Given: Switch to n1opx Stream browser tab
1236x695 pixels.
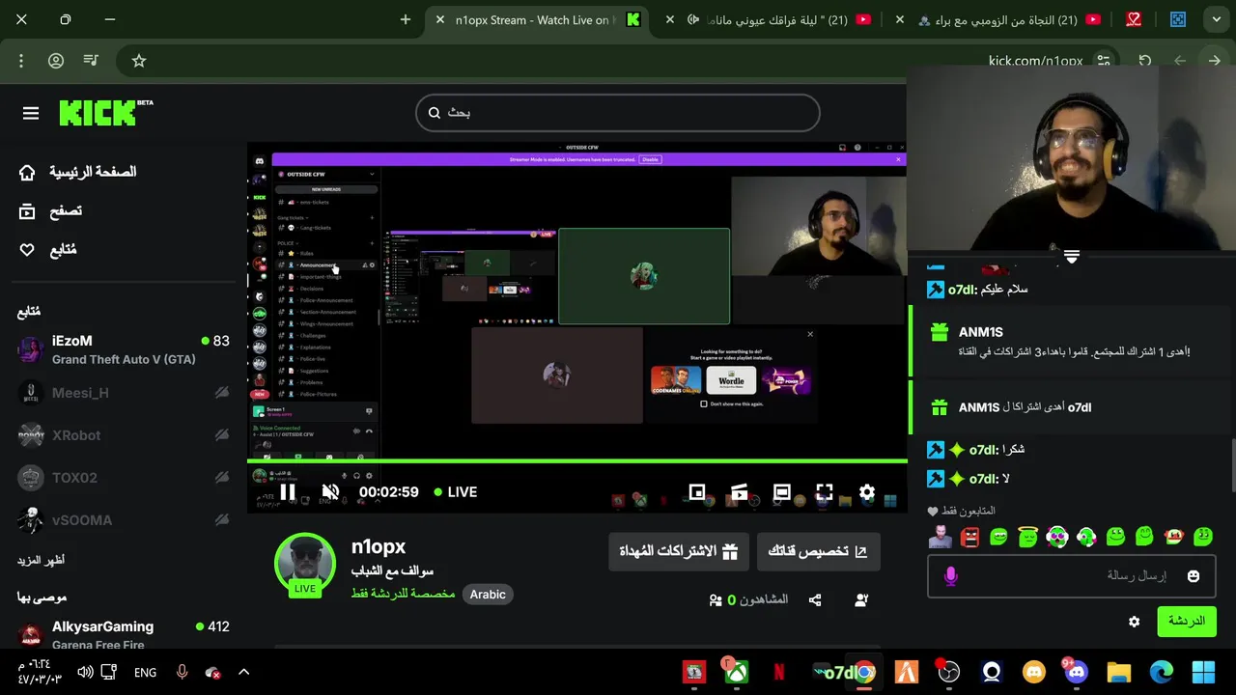Looking at the screenshot, I should pyautogui.click(x=536, y=20).
